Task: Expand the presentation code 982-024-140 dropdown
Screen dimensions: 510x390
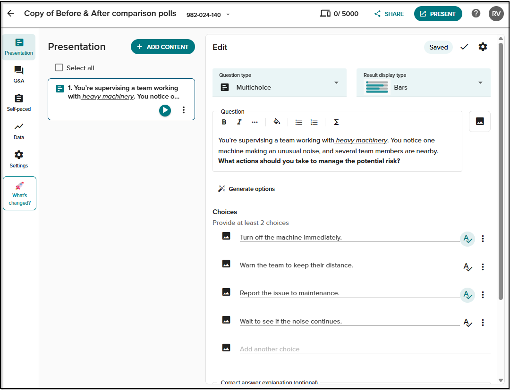Action: point(209,15)
